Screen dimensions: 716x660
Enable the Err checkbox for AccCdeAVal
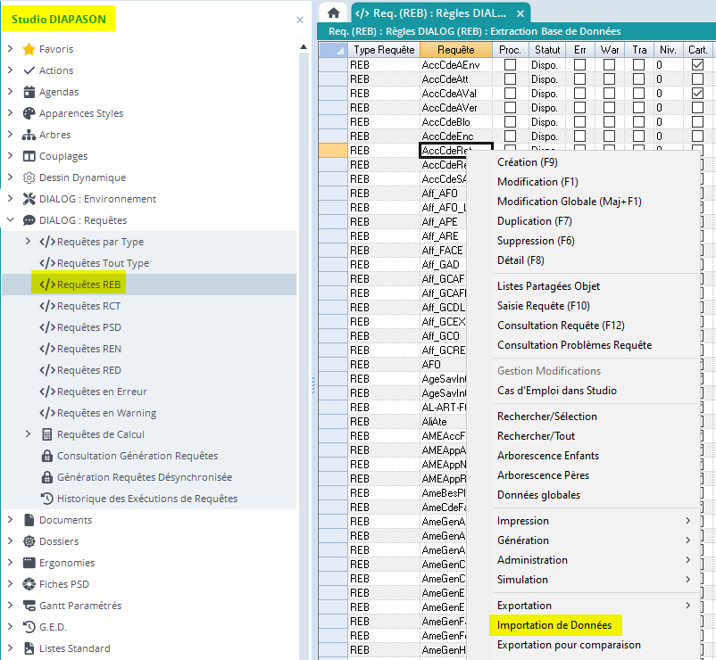tap(579, 94)
